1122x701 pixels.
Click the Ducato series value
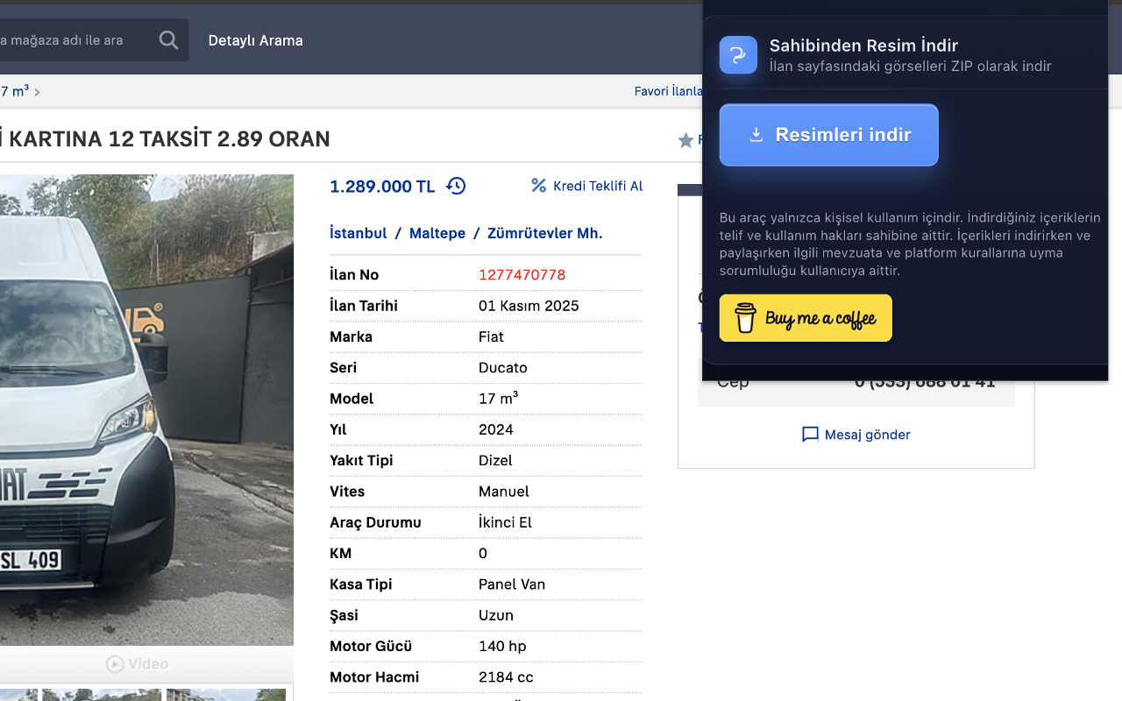coord(503,368)
